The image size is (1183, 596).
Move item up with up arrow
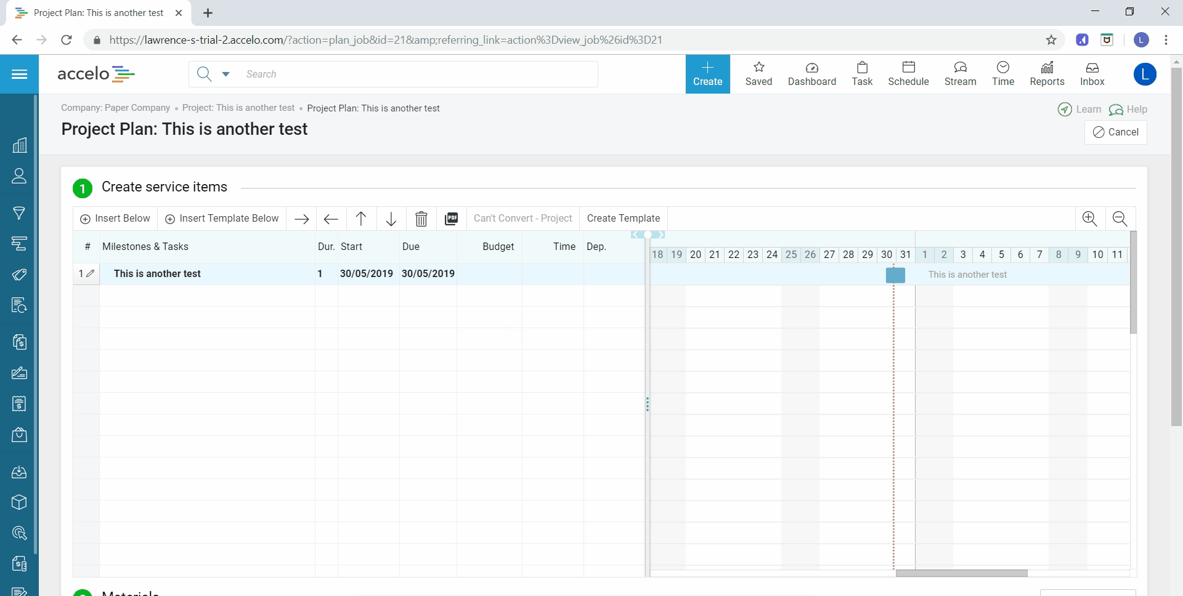point(361,219)
